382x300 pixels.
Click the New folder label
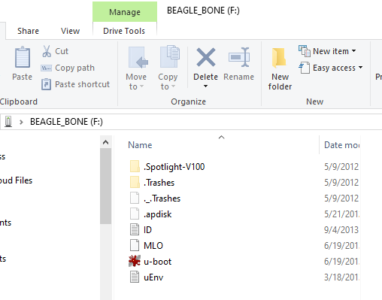(280, 82)
